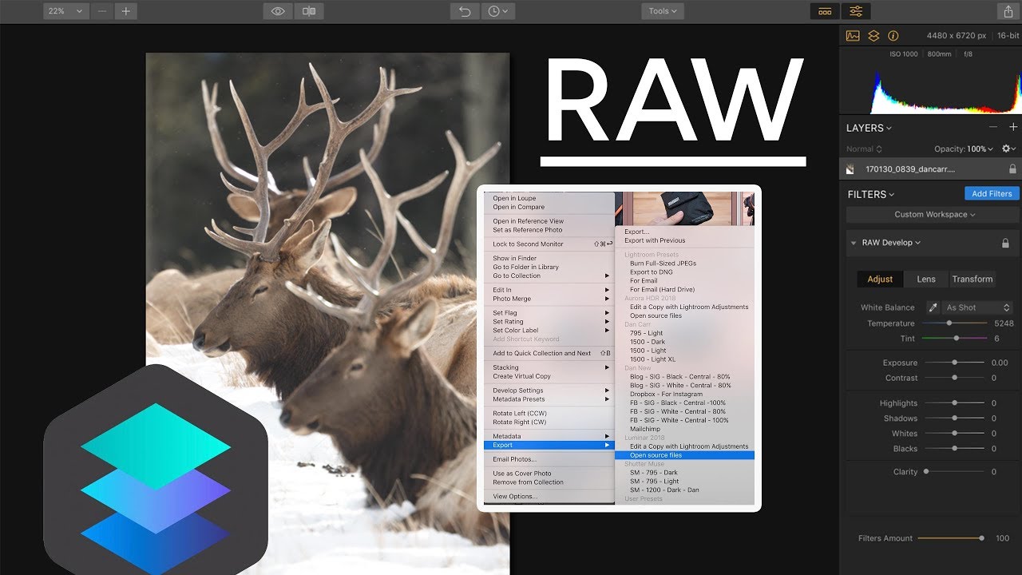Open the share/export icon in top-right corner
1022x575 pixels.
coord(1007,11)
